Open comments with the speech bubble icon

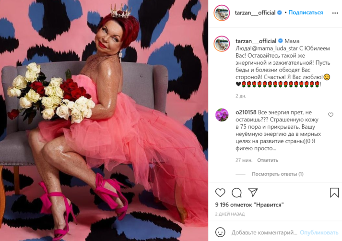click(x=236, y=193)
